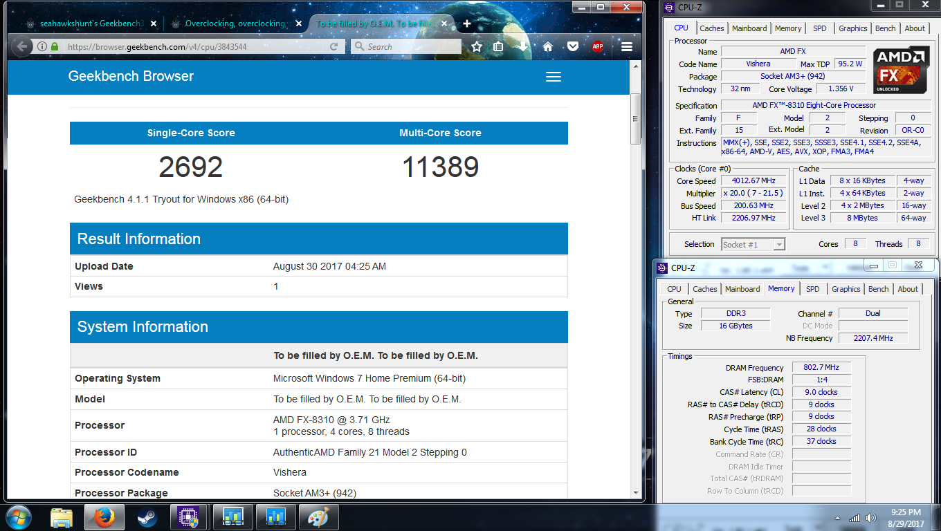Image resolution: width=941 pixels, height=531 pixels.
Task: Click the green padlock security icon
Action: pyautogui.click(x=55, y=46)
